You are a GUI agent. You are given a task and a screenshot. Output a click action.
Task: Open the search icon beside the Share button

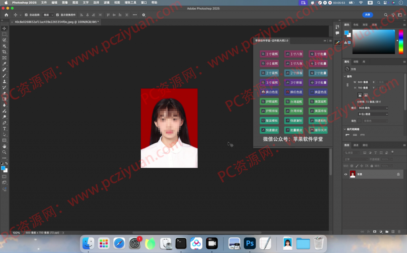[386, 15]
